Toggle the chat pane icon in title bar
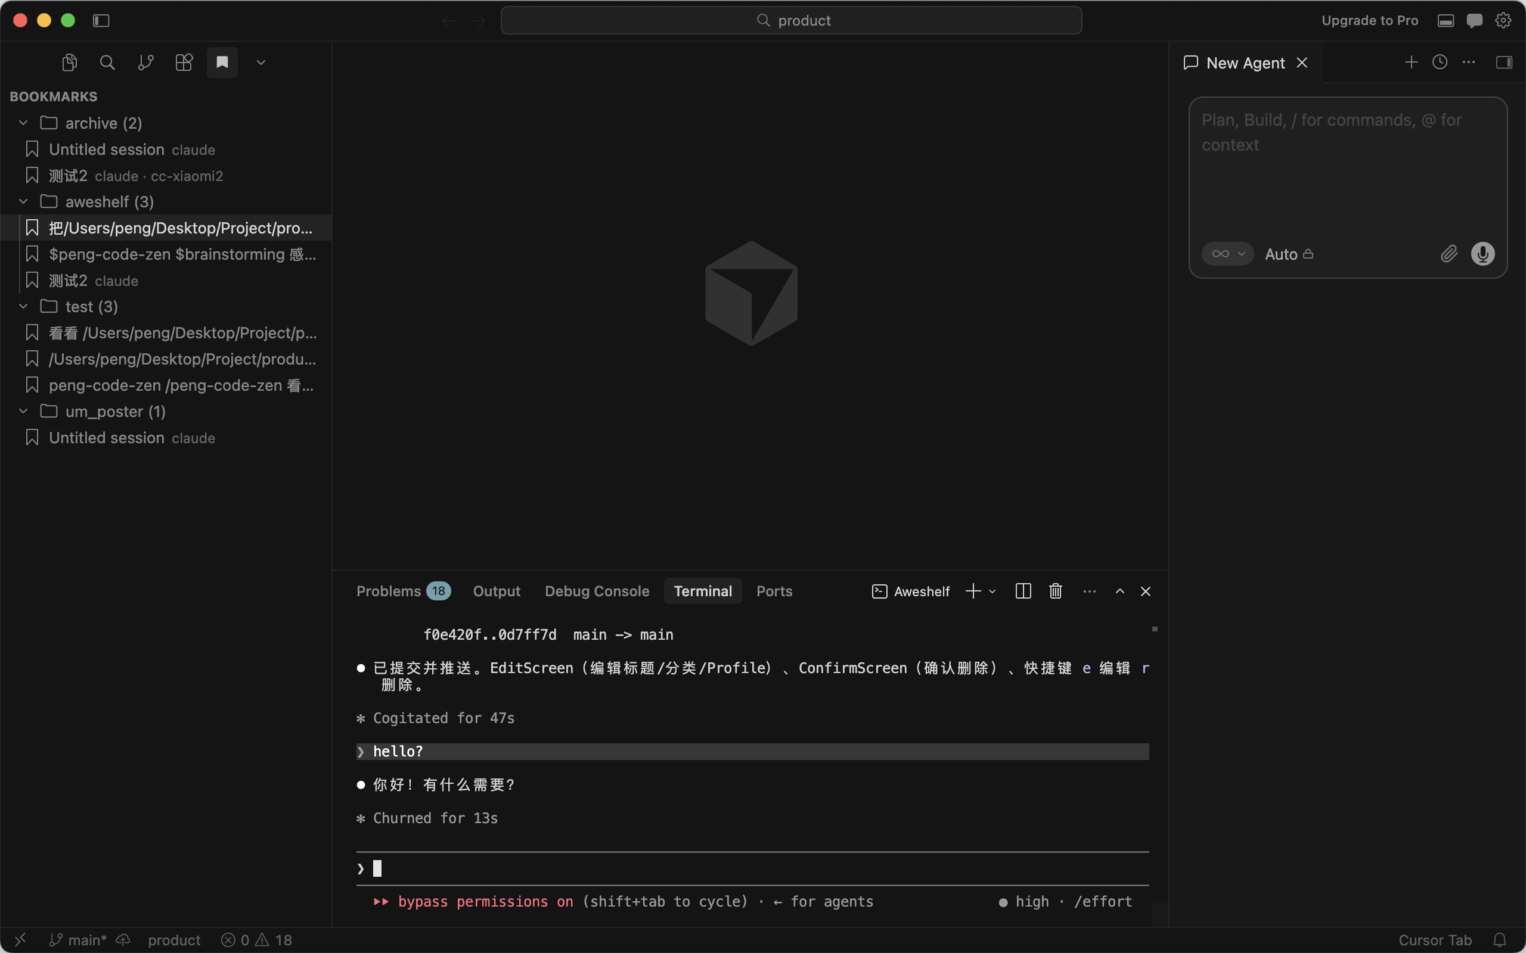 point(1474,21)
